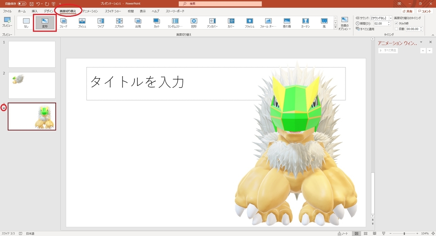Image resolution: width=436 pixels, height=236 pixels.
Task: Start slideshow from quick access toolbar
Action: click(x=53, y=4)
